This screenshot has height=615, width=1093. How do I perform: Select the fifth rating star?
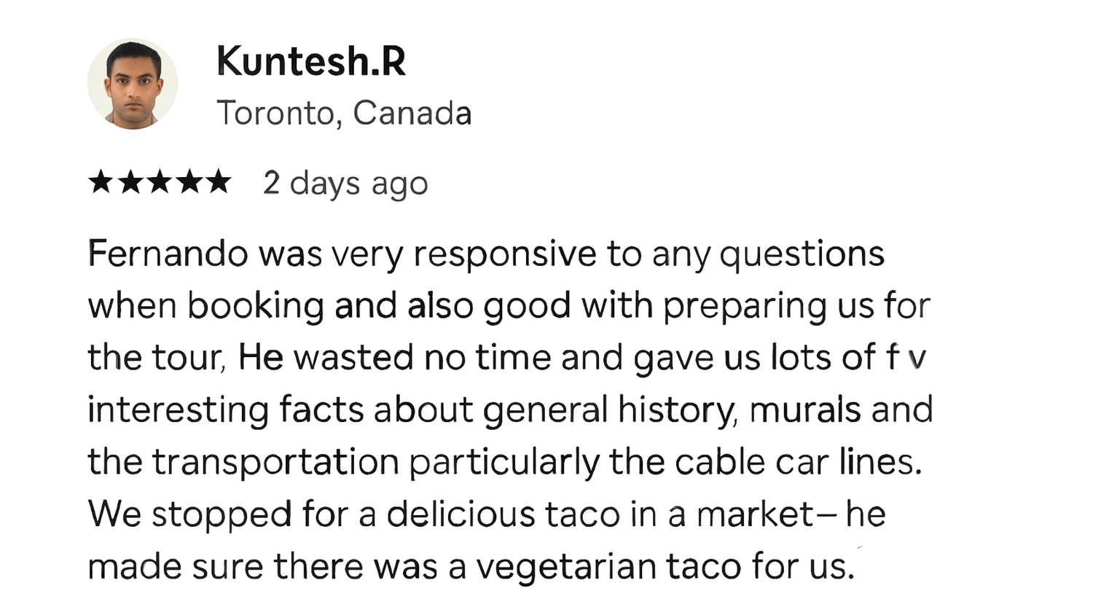[218, 181]
